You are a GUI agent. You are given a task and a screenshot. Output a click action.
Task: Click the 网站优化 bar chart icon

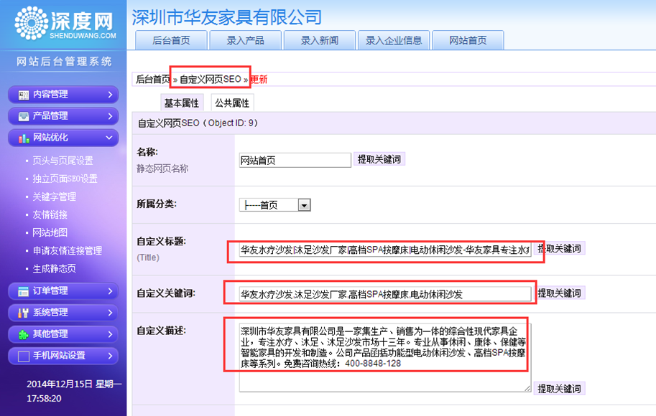(x=24, y=138)
